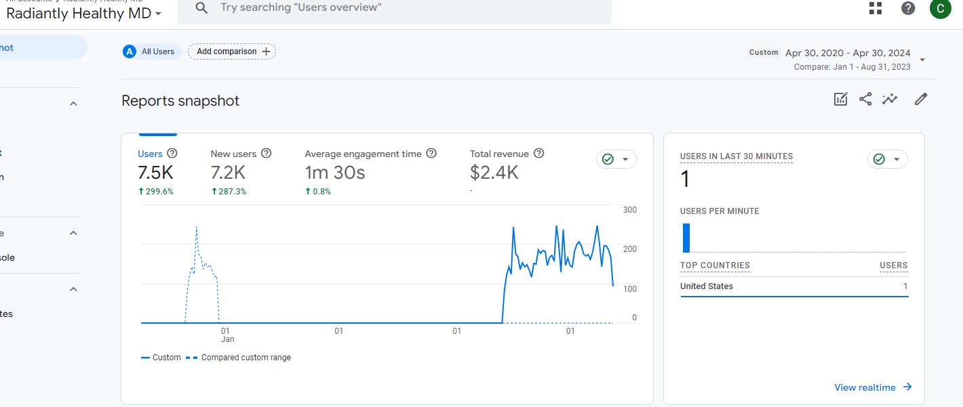Click the All Users segment chip

[152, 51]
